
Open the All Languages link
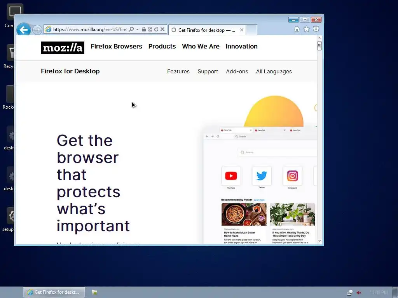pos(274,71)
